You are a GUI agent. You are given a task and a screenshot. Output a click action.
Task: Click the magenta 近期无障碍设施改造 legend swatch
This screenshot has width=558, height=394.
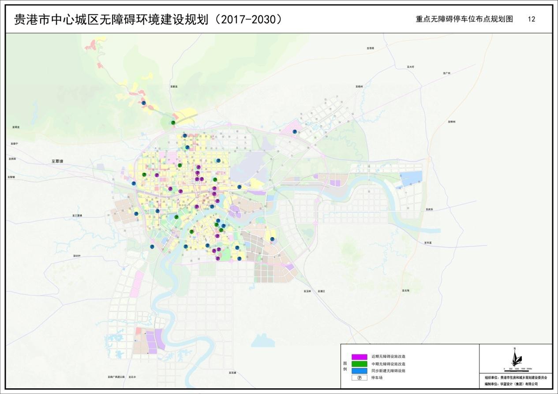[360, 357]
